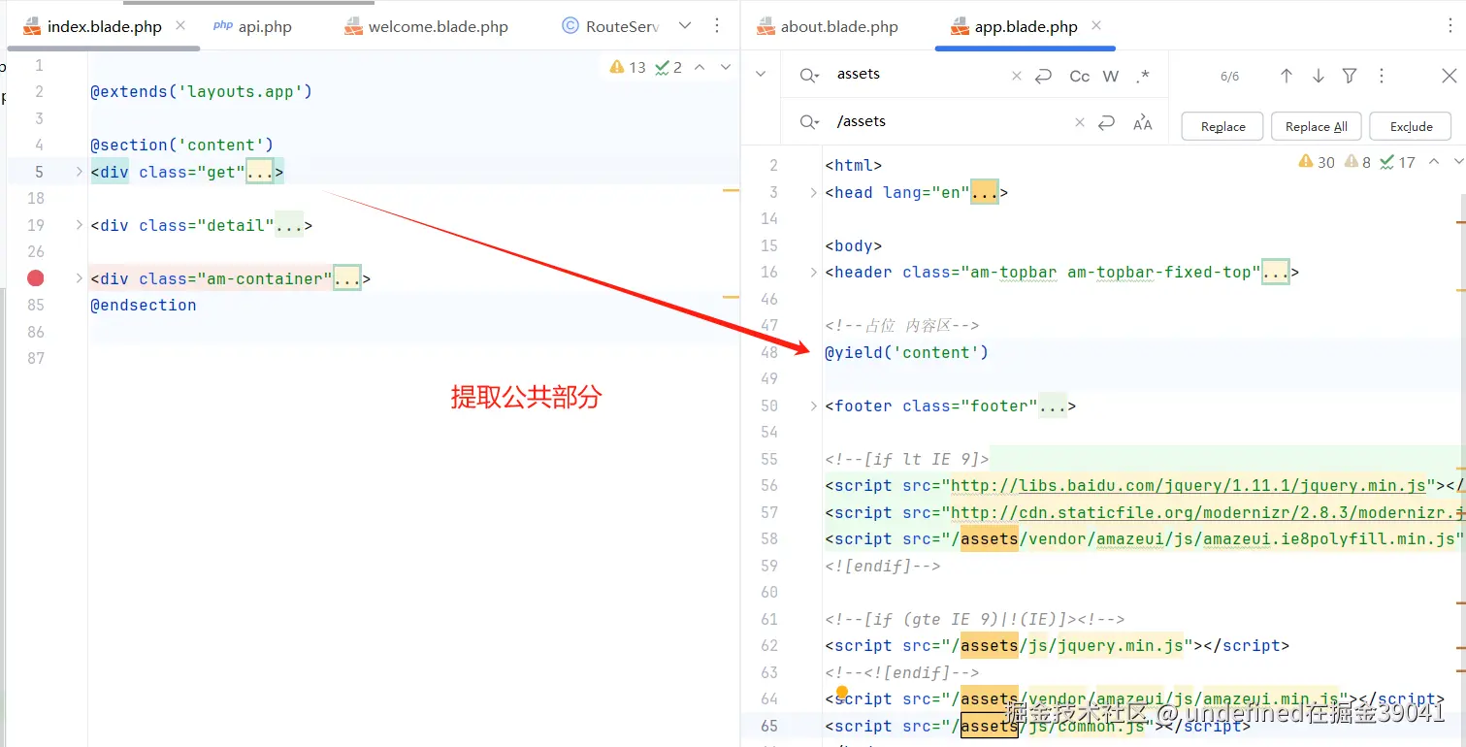Close the index.blade.php tab
Screen dimensions: 1466x747
click(180, 26)
